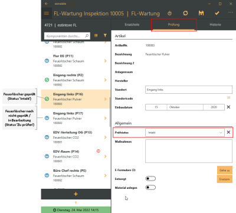Image resolution: width=236 pixels, height=213 pixels.
Task: Click status icon of Büro Chef rechts (P5)
Action: click(47, 175)
